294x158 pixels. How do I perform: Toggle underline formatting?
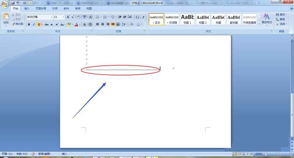pyautogui.click(x=39, y=25)
